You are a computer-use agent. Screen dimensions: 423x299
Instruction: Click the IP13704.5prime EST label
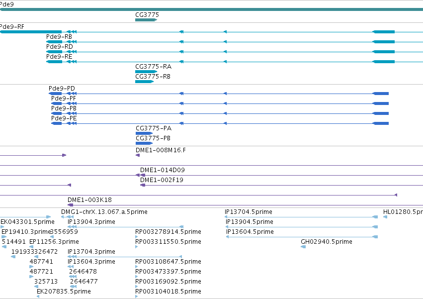[249, 212]
